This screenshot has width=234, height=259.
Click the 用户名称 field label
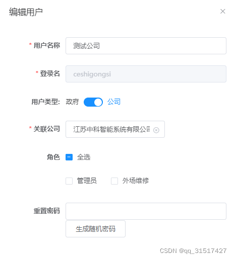tap(47, 45)
